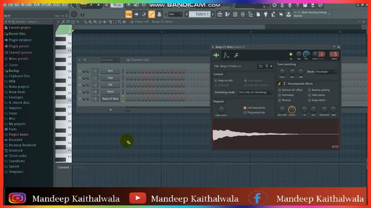The width and height of the screenshot is (371, 208).
Task: Open the mixer icon in main toolbar
Action: coord(243,14)
